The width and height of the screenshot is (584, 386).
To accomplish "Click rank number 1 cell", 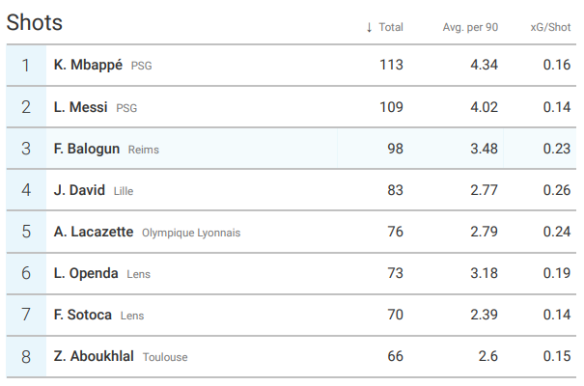I will [x=26, y=66].
